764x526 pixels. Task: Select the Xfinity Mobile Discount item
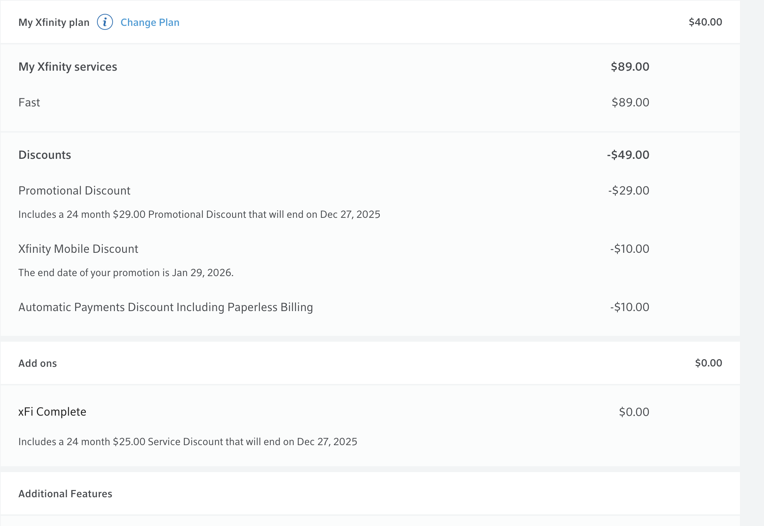tap(78, 249)
